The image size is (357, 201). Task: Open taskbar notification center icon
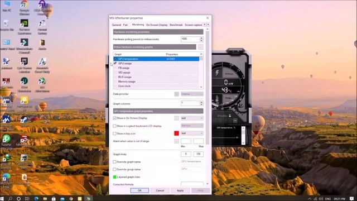coord(352,199)
